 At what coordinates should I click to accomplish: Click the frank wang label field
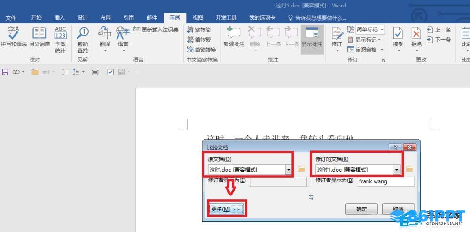(386, 181)
